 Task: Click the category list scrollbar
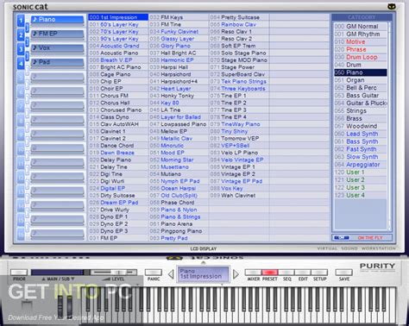pyautogui.click(x=390, y=127)
